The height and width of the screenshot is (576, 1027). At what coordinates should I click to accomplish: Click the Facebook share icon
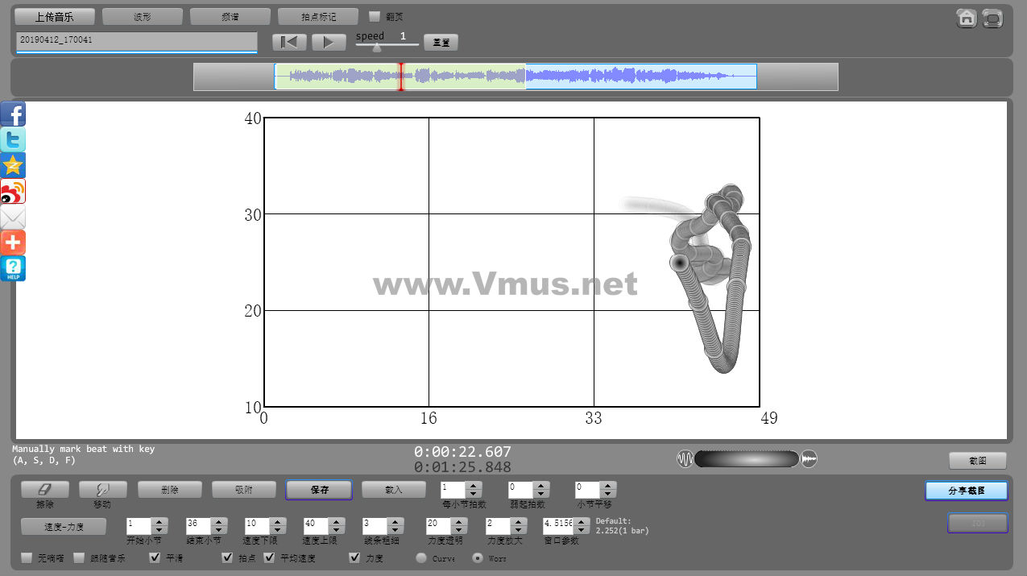(13, 114)
